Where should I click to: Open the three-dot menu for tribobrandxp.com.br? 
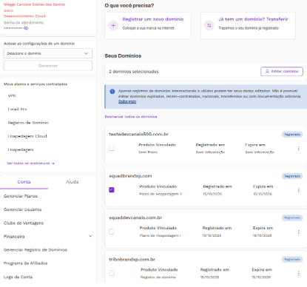[298, 273]
